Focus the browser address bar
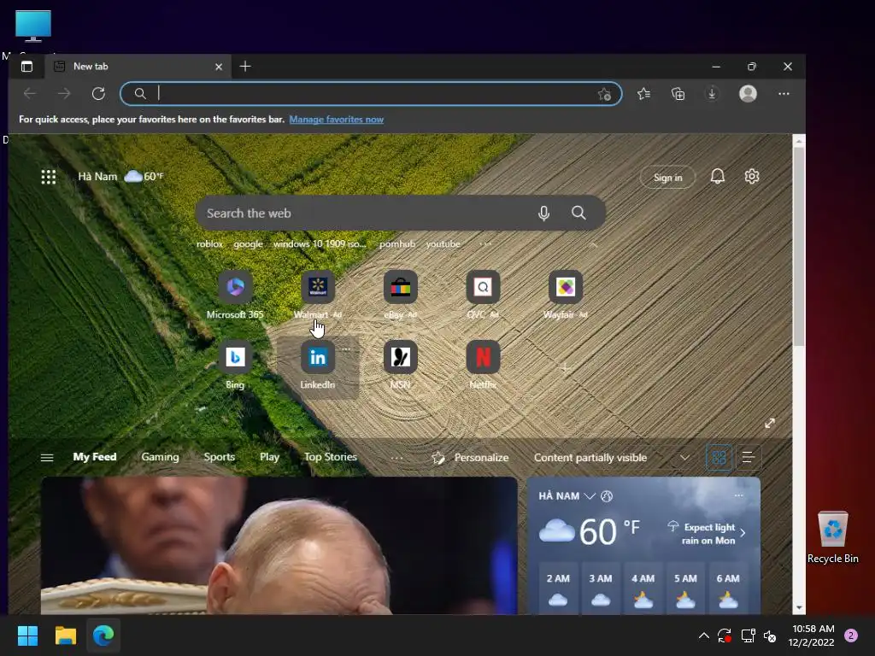875x656 pixels. (371, 94)
